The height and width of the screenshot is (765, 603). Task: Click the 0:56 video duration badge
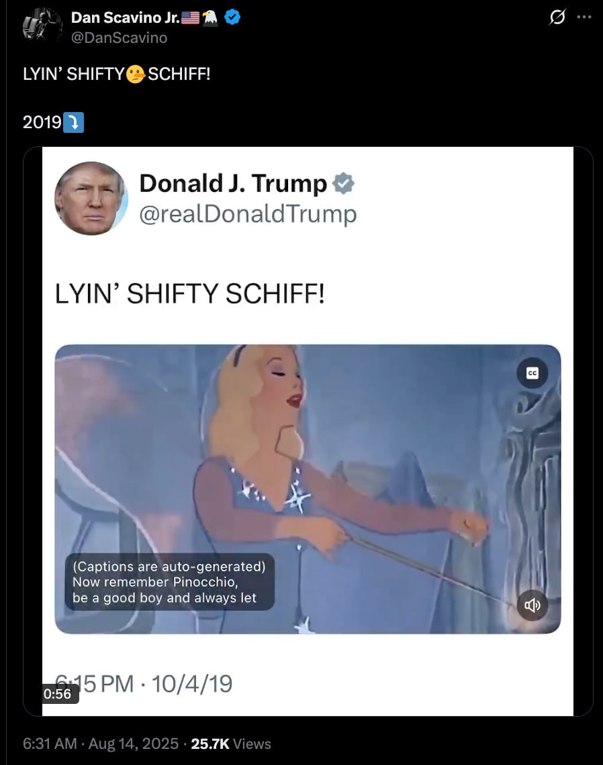(58, 693)
